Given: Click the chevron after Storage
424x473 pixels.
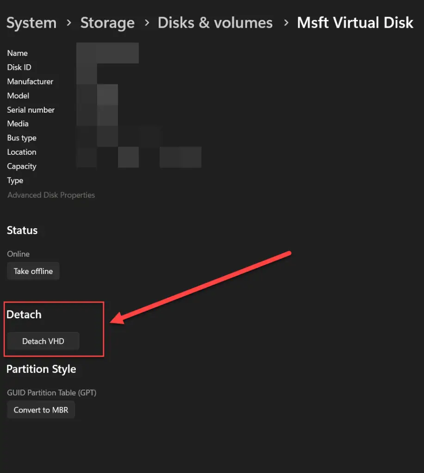Looking at the screenshot, I should coord(146,23).
